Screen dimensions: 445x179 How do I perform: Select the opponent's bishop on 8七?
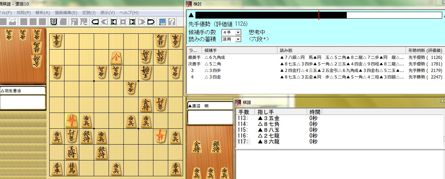pos(71,137)
